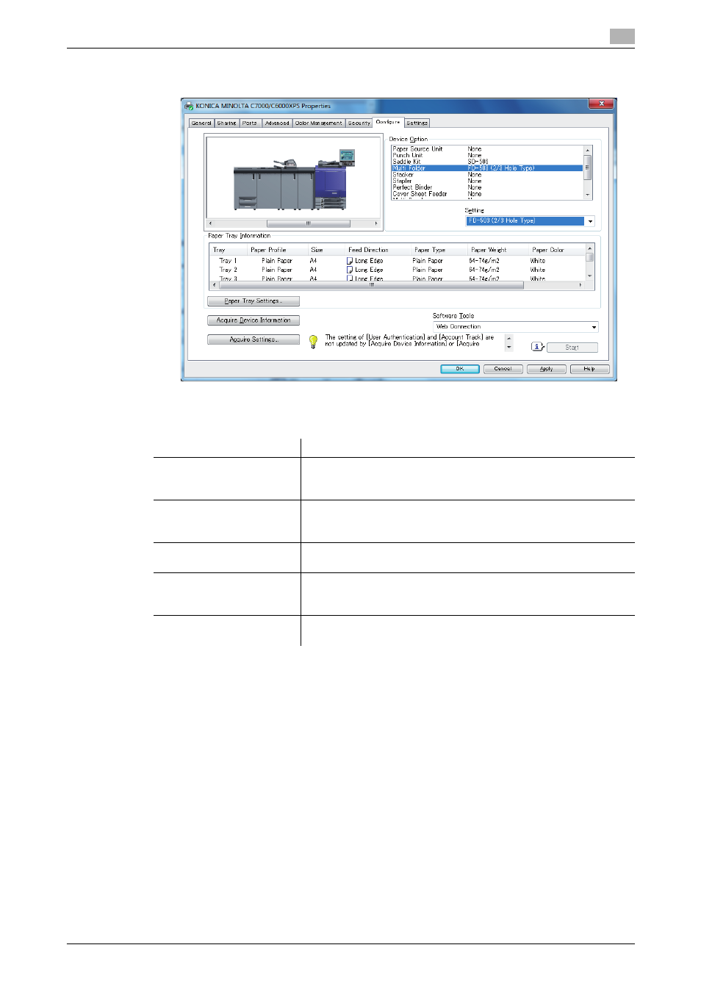The image size is (701, 992).
Task: Click the Start button
Action: tap(572, 348)
